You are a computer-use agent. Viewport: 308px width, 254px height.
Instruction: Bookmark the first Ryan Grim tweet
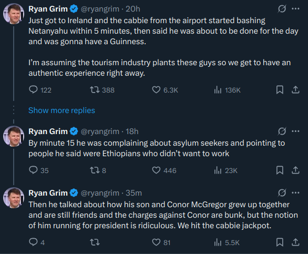click(280, 90)
